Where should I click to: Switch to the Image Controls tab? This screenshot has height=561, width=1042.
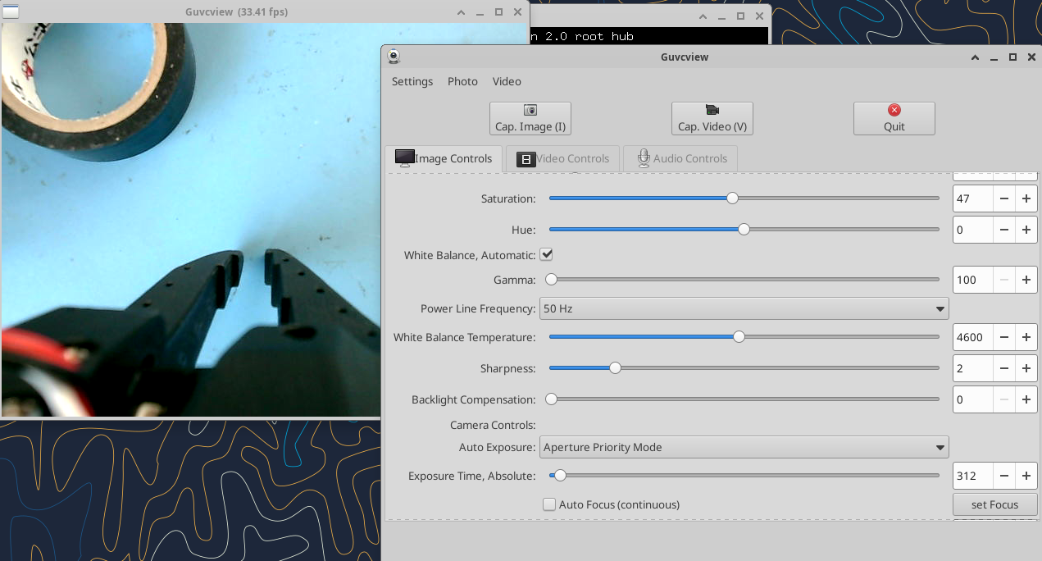(444, 158)
